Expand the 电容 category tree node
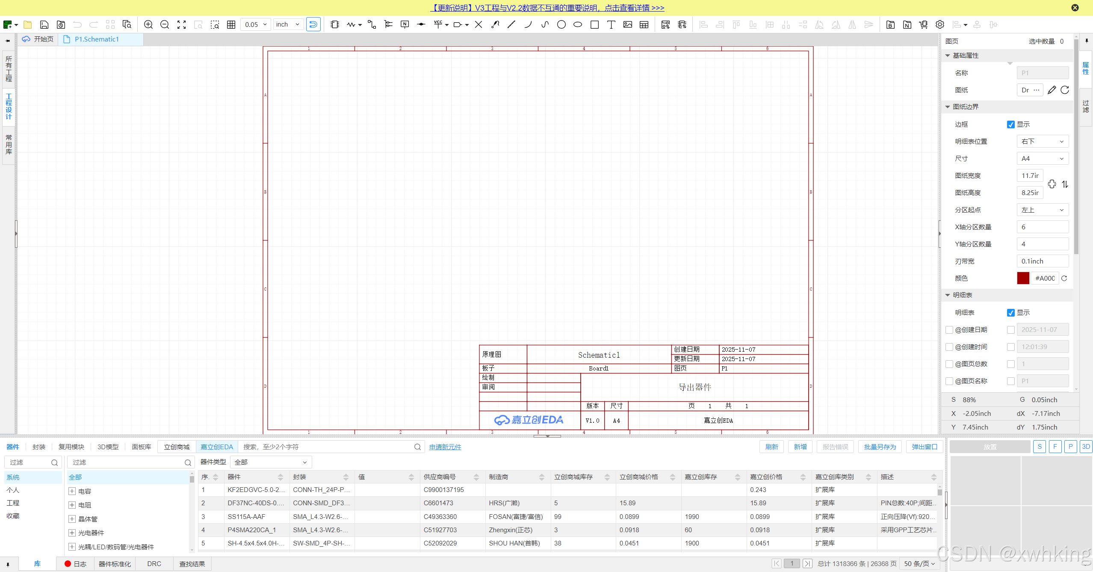 (x=72, y=491)
